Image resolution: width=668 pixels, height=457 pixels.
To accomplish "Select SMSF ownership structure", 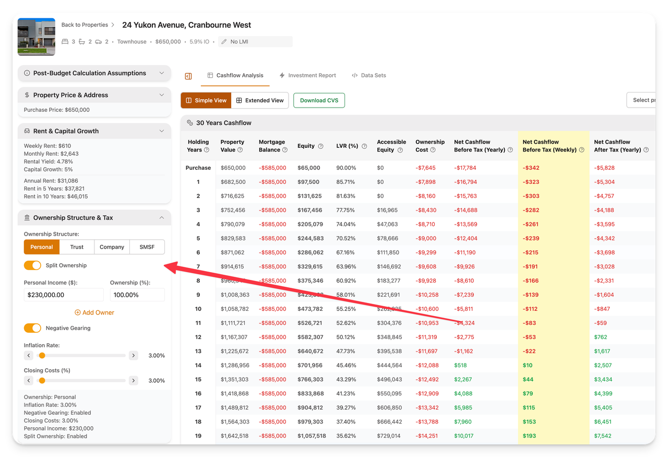I will 147,247.
